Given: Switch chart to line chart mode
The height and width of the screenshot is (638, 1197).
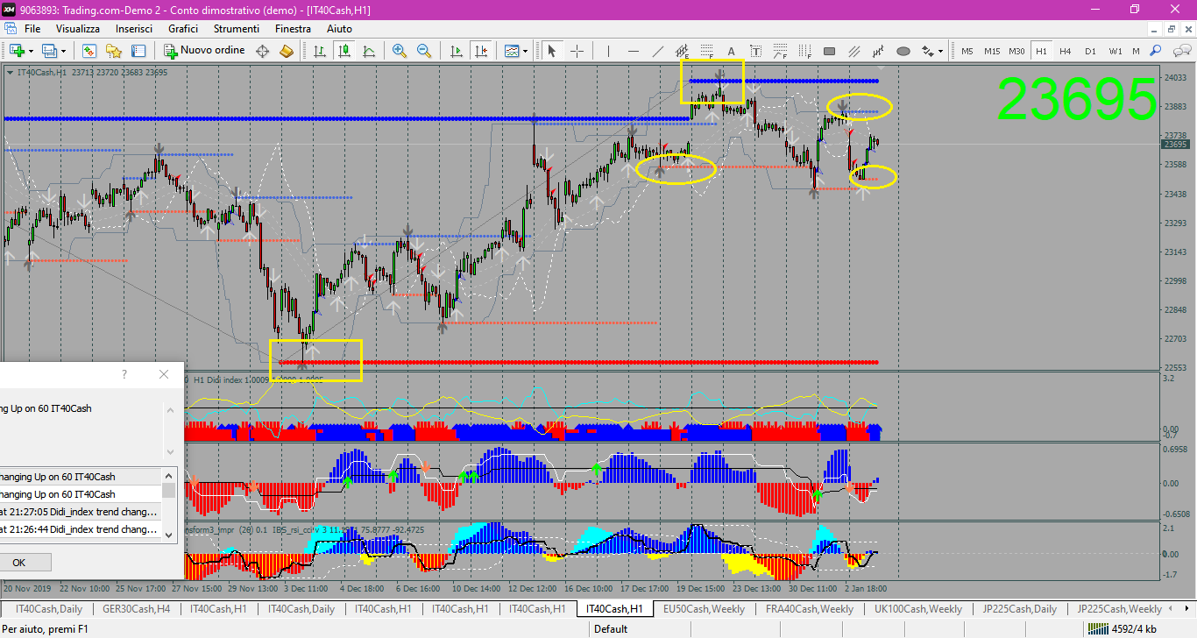Looking at the screenshot, I should point(370,51).
